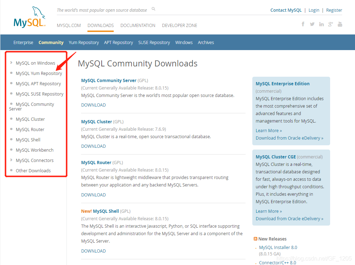Click DOWNLOAD under MySQL Shell
Image resolution: width=355 pixels, height=265 pixels.
point(93,251)
